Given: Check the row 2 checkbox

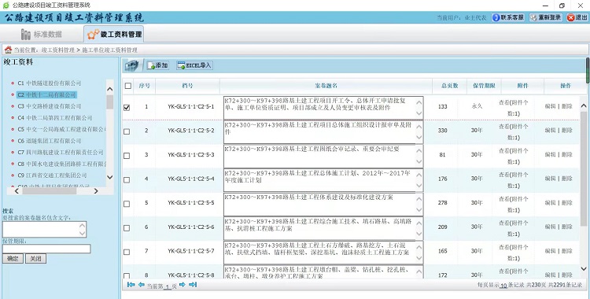Looking at the screenshot, I should point(127,131).
